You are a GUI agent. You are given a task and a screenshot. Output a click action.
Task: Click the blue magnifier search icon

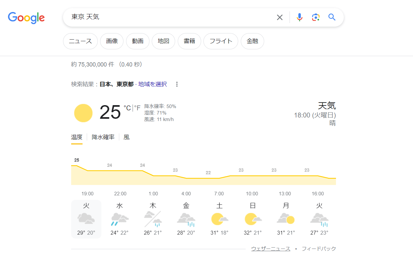pyautogui.click(x=332, y=17)
